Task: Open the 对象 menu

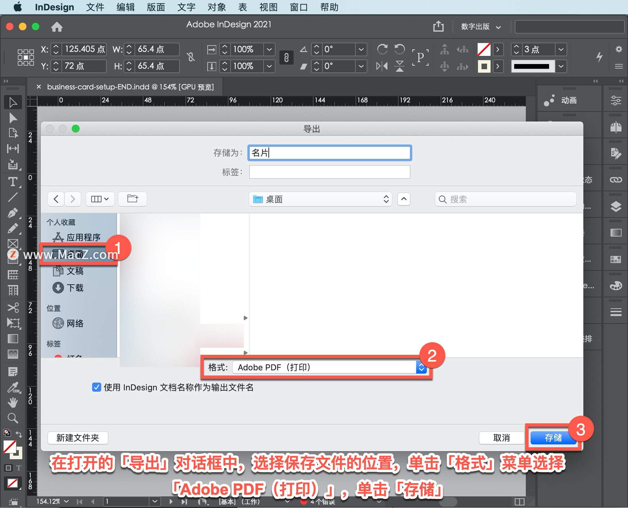Action: [217, 7]
